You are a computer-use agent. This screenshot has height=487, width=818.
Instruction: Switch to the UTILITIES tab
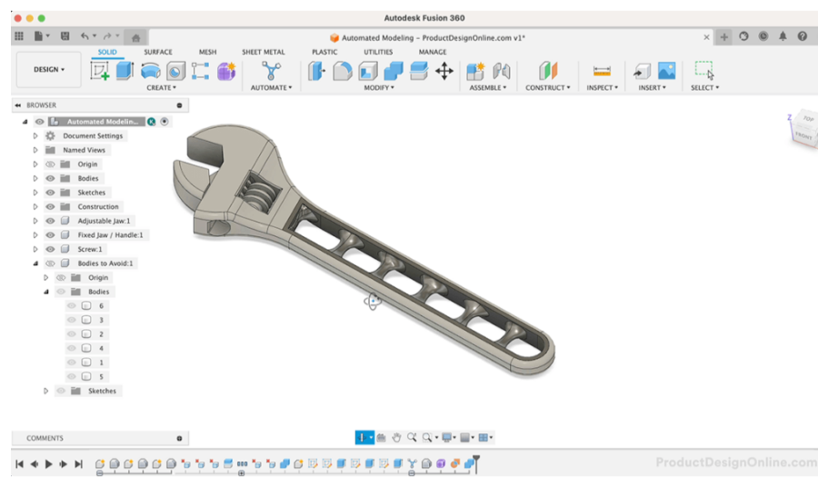378,52
